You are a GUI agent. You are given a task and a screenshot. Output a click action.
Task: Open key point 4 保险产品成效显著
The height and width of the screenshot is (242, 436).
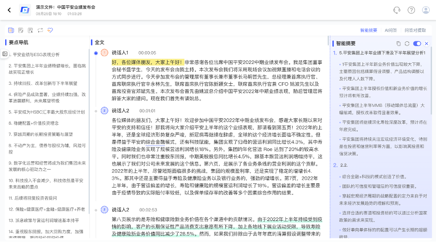pyautogui.click(x=47, y=97)
